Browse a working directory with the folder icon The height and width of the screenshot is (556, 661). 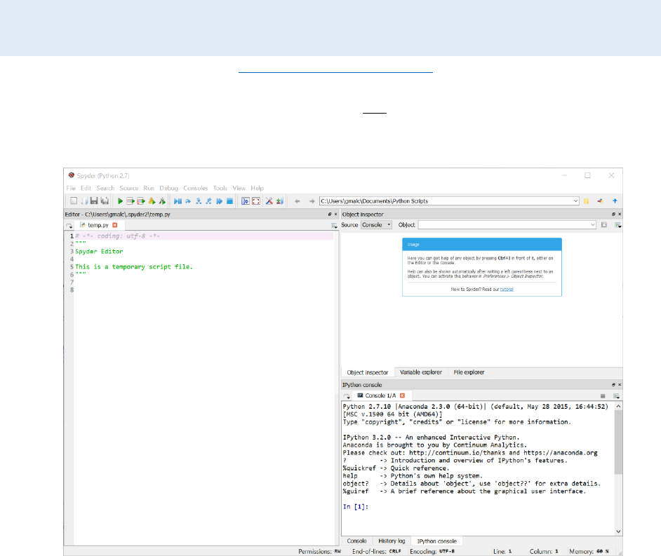click(x=586, y=201)
